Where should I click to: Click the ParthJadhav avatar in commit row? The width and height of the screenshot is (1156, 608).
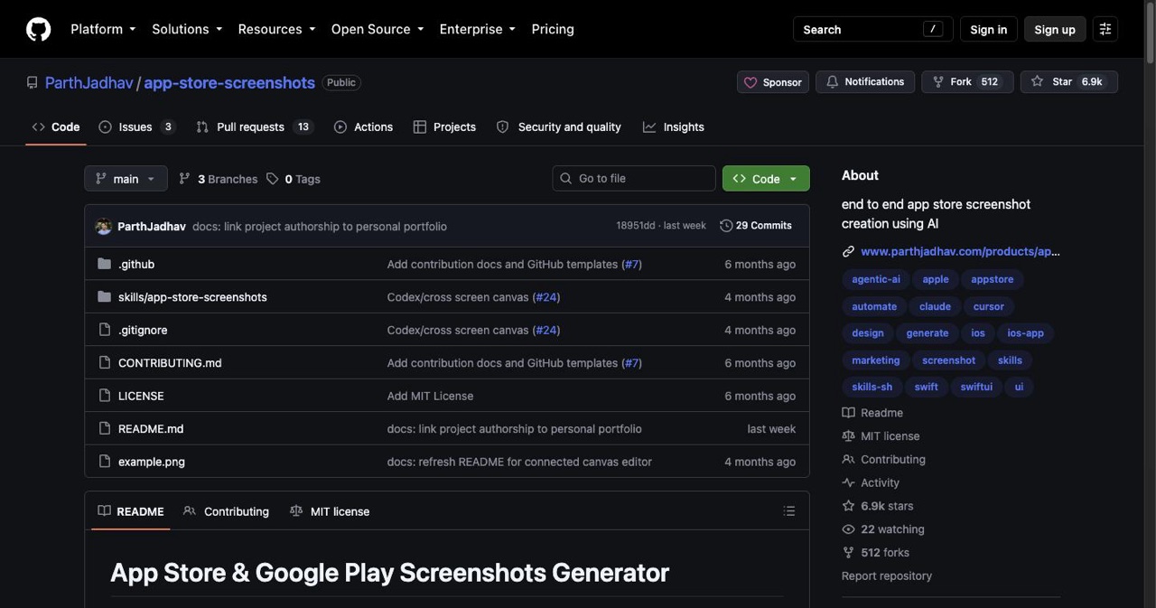[104, 226]
